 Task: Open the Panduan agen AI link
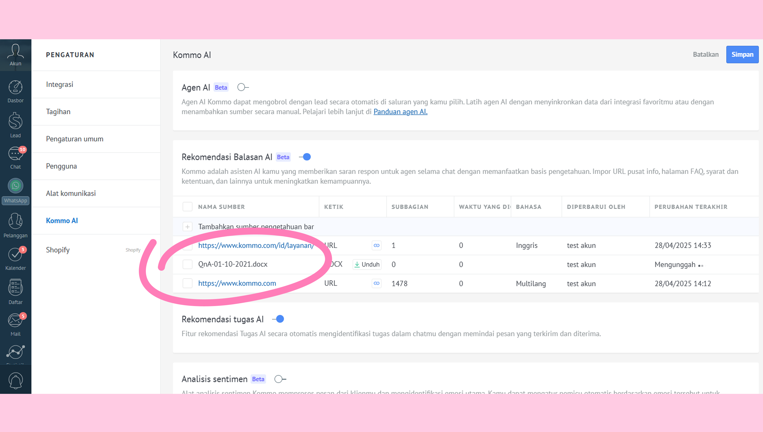[x=400, y=112]
